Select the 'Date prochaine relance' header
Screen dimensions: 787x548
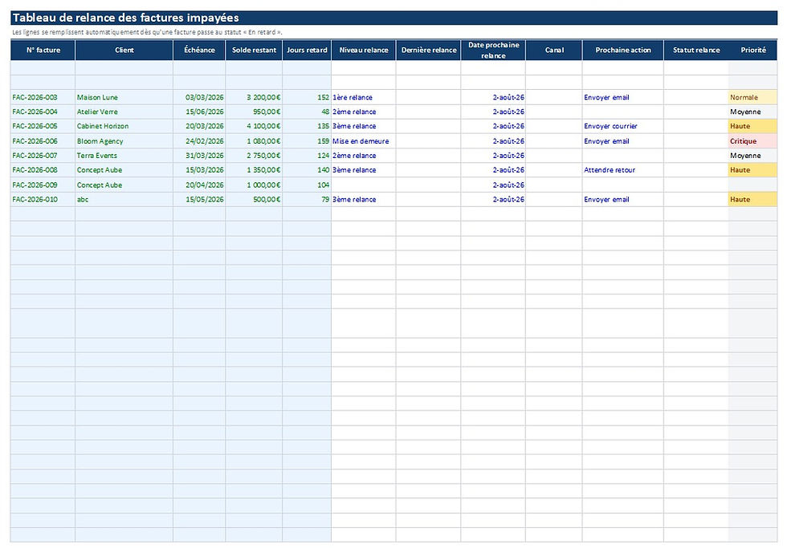[x=493, y=50]
